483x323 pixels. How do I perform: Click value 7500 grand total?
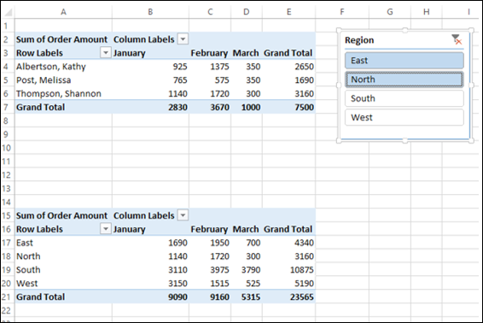pos(304,107)
